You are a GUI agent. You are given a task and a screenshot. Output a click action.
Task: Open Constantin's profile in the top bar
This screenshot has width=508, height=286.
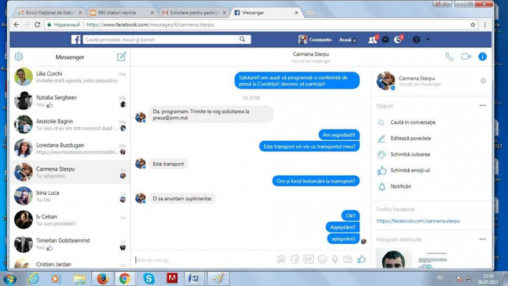315,39
